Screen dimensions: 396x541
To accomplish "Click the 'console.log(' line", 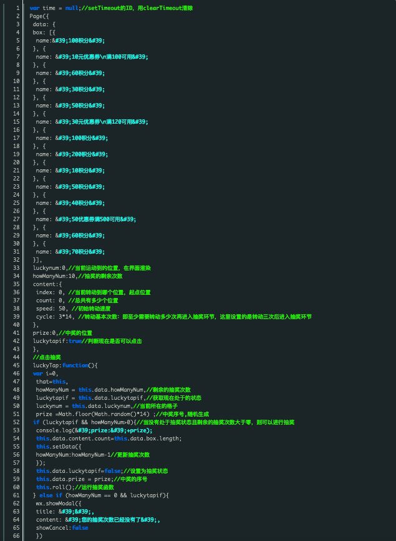I will (x=94, y=430).
